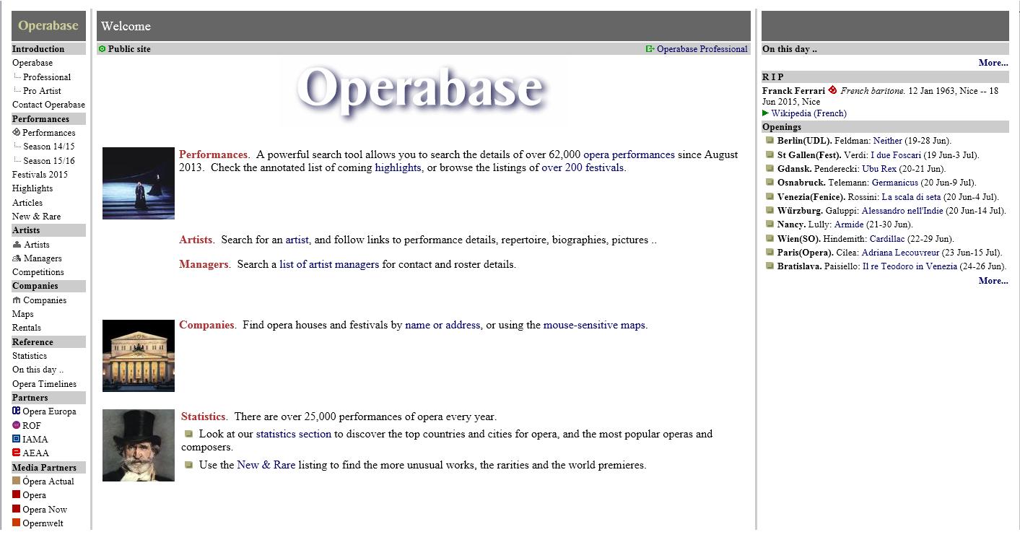The height and width of the screenshot is (545, 1020).
Task: Click the Opera Europa logo icon
Action: [x=17, y=411]
